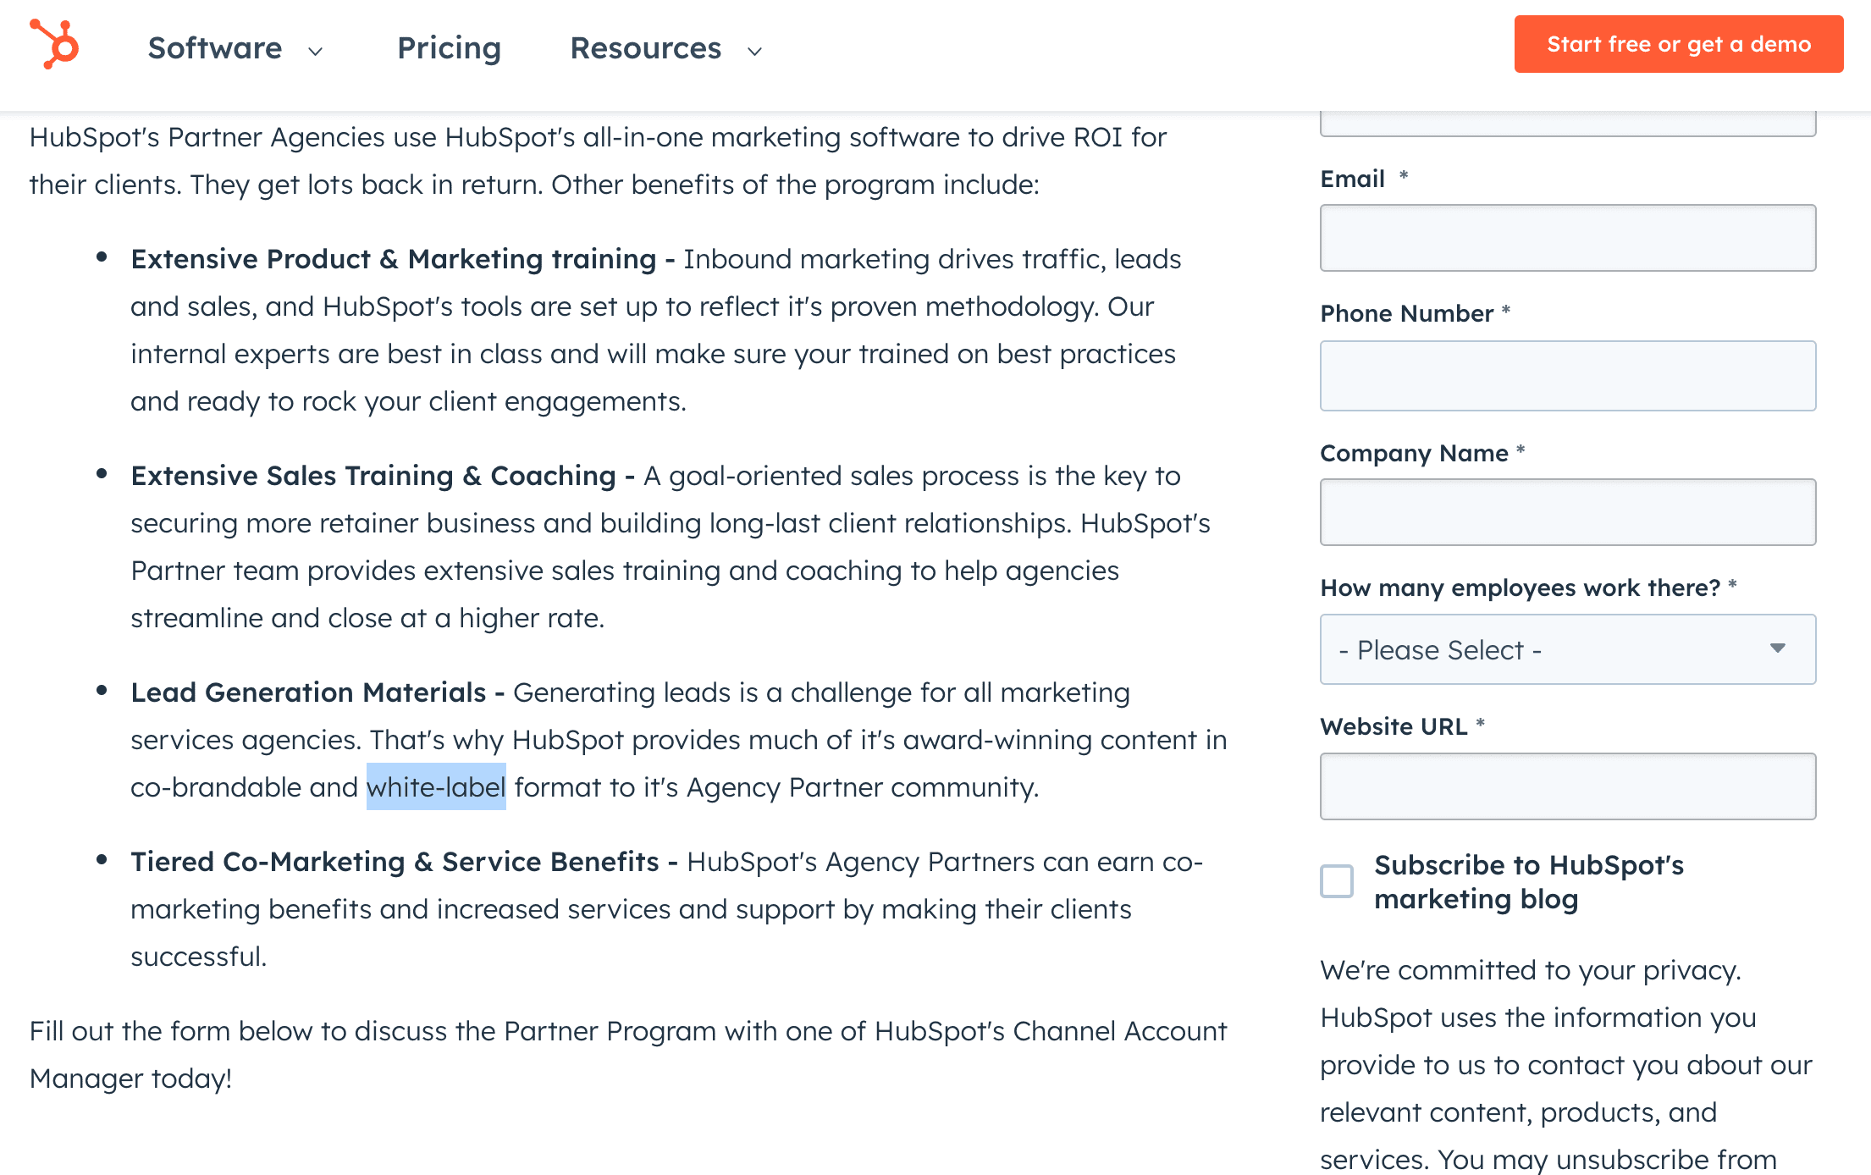Click Start free or get a demo

(x=1679, y=44)
